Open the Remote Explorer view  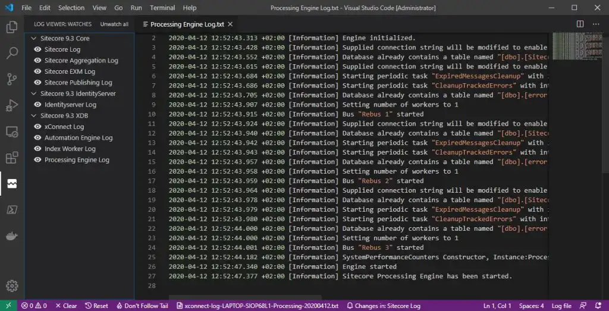pos(12,131)
